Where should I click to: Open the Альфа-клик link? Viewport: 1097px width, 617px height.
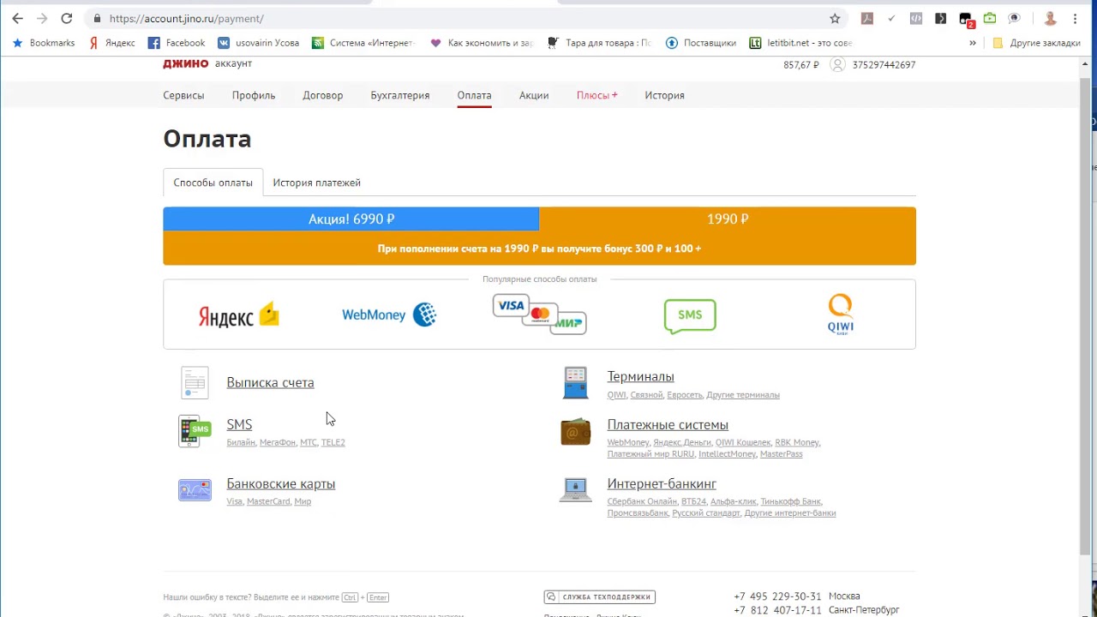[734, 501]
